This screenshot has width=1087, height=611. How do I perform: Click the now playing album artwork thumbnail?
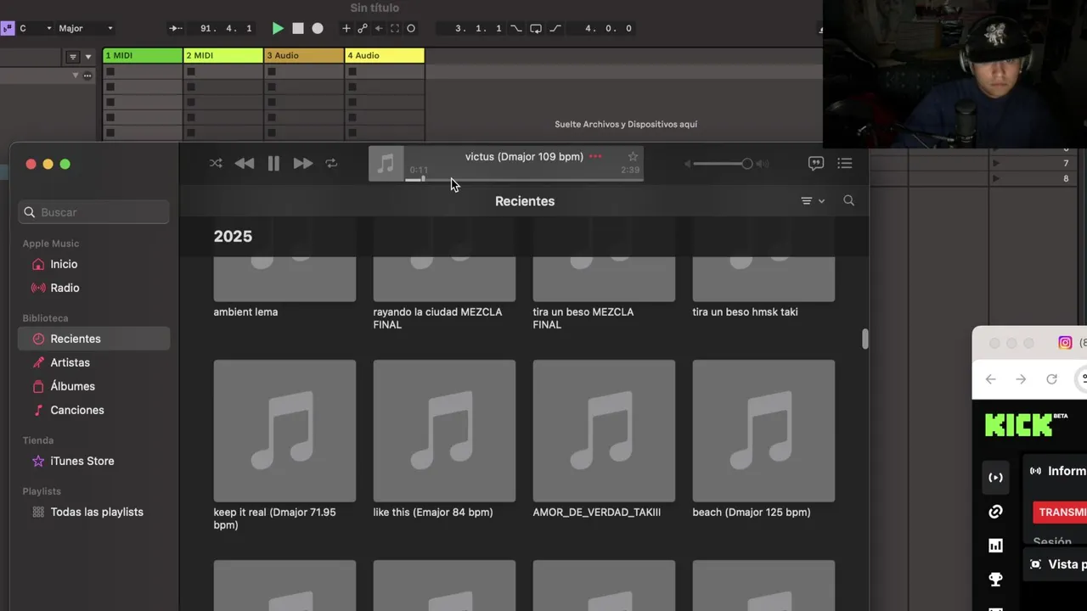386,164
